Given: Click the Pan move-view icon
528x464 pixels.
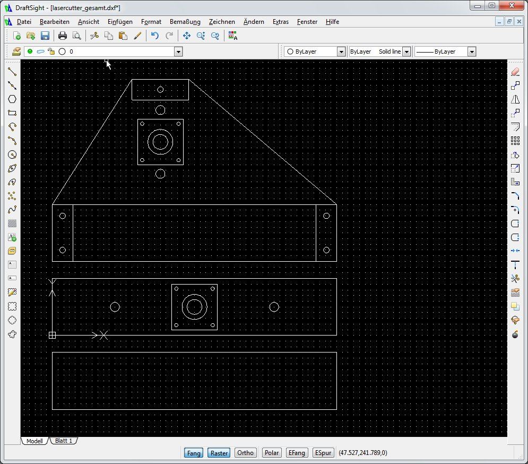Looking at the screenshot, I should tap(187, 36).
